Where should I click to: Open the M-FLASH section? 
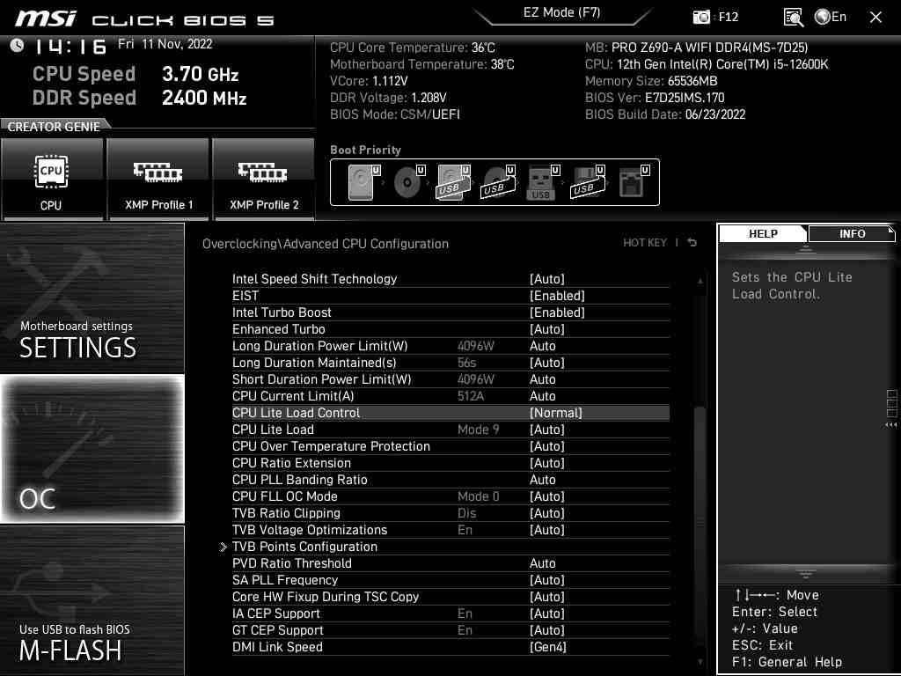point(92,600)
